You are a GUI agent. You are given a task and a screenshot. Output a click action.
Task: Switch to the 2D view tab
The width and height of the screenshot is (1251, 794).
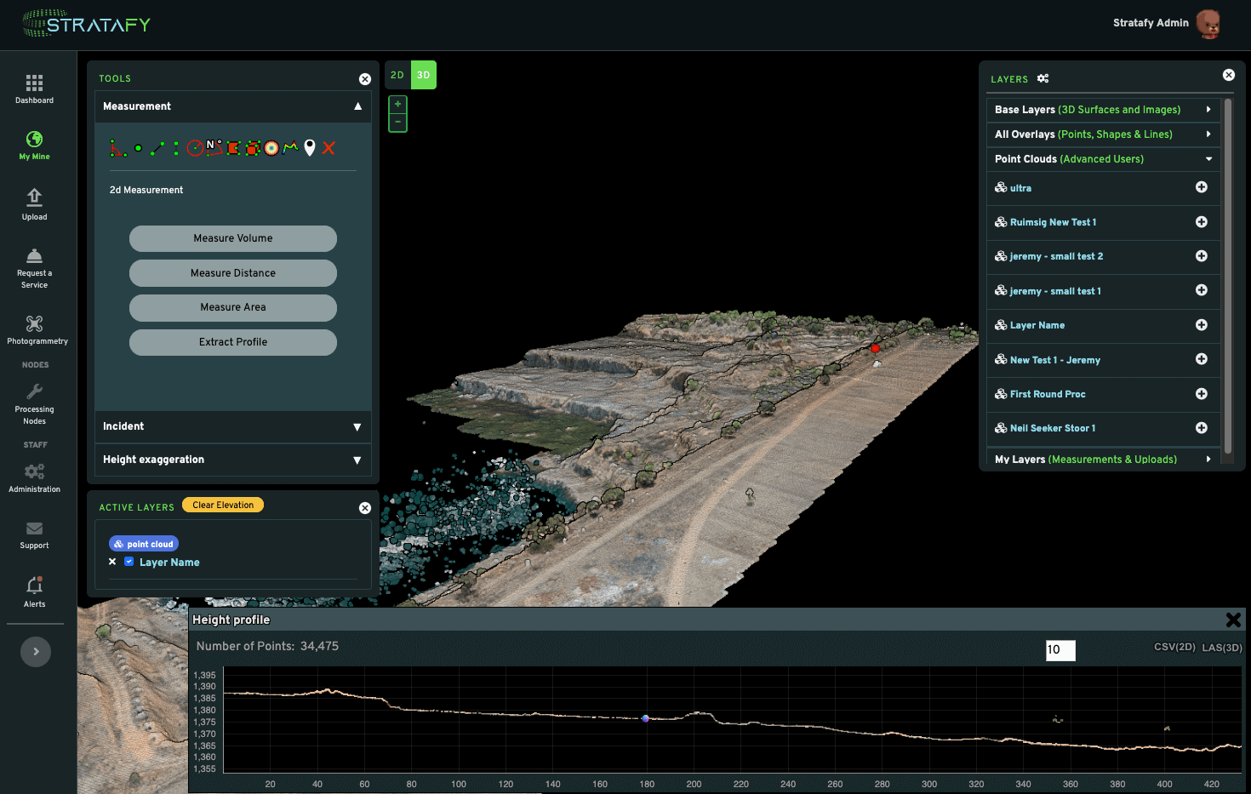[397, 75]
